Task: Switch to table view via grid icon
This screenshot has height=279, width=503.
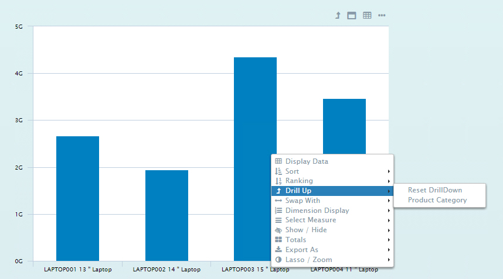Action: pos(367,15)
